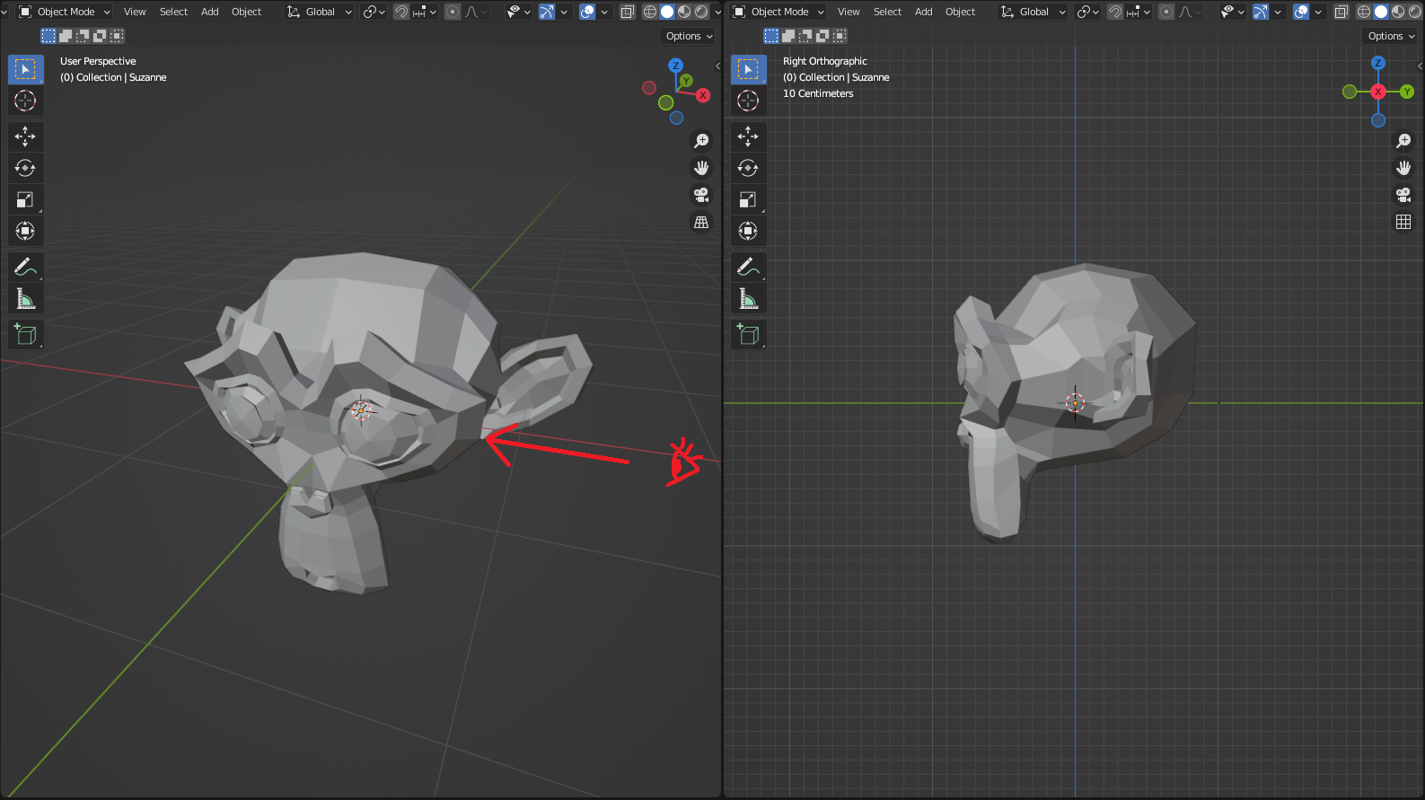The height and width of the screenshot is (800, 1425).
Task: Toggle snapping magnet in Right Orthographic header
Action: 1115,12
